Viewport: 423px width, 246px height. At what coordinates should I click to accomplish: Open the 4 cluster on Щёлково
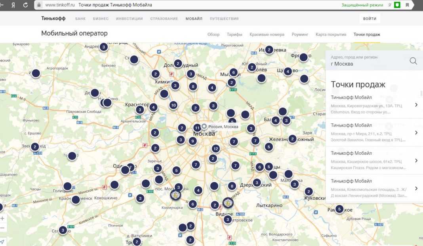click(288, 72)
